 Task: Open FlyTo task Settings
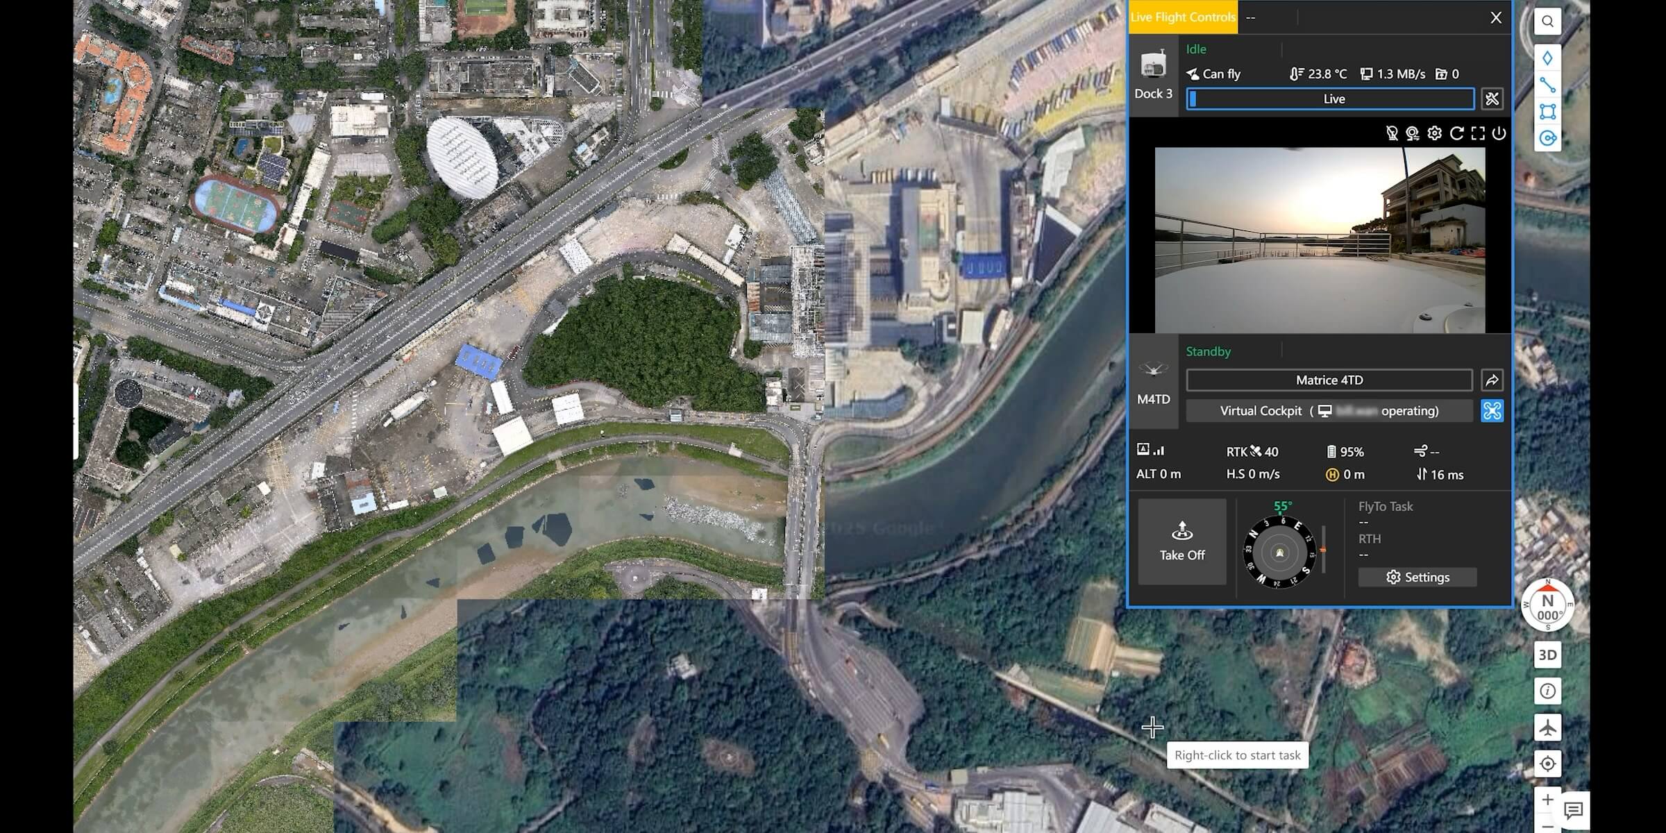tap(1417, 578)
